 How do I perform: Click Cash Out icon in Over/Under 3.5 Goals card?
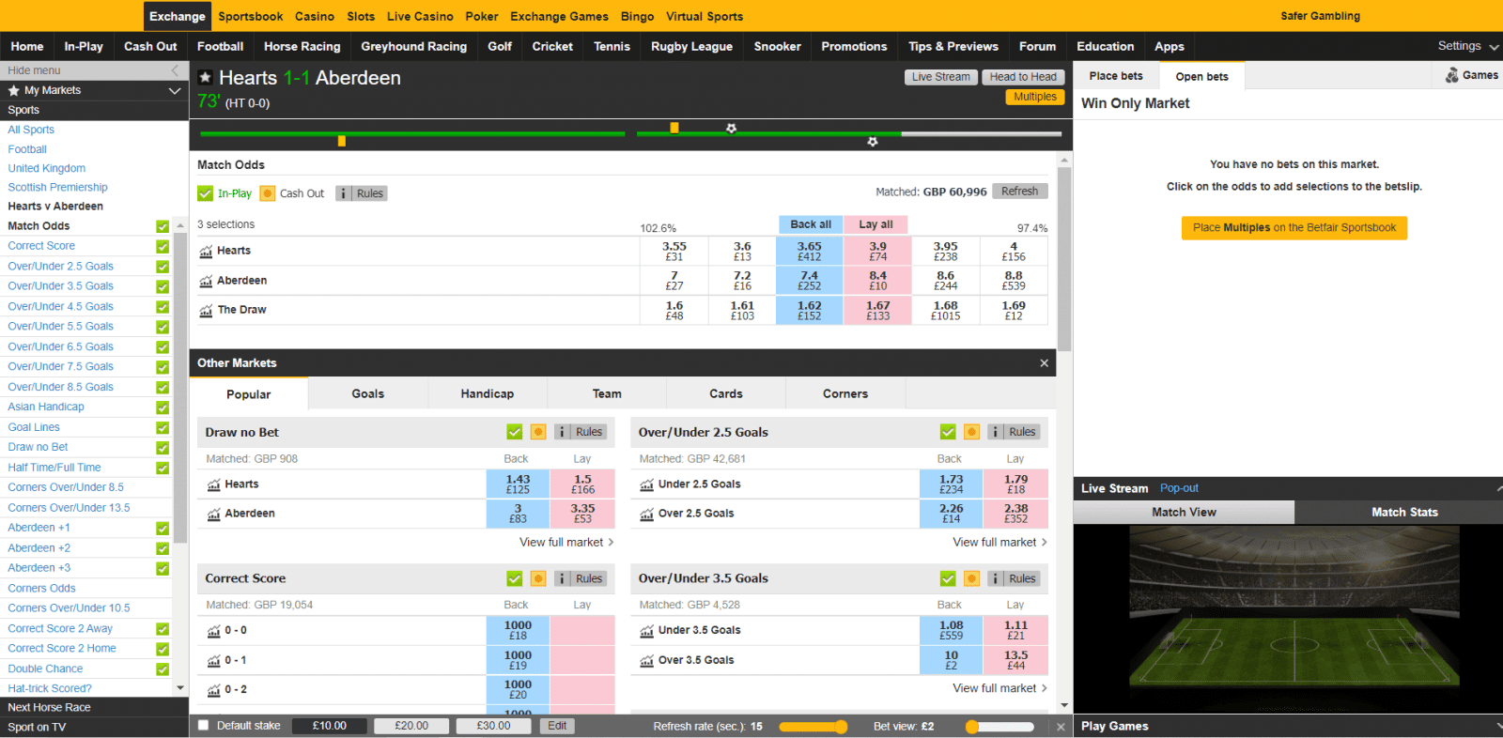(x=971, y=578)
